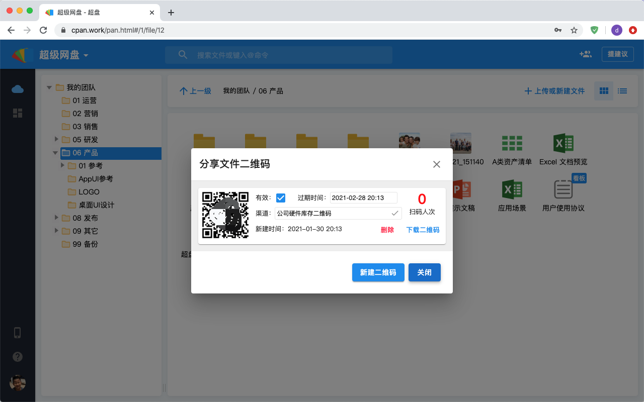Viewport: 644px width, 402px height.
Task: Confirm channel name with checkmark icon
Action: click(x=395, y=213)
